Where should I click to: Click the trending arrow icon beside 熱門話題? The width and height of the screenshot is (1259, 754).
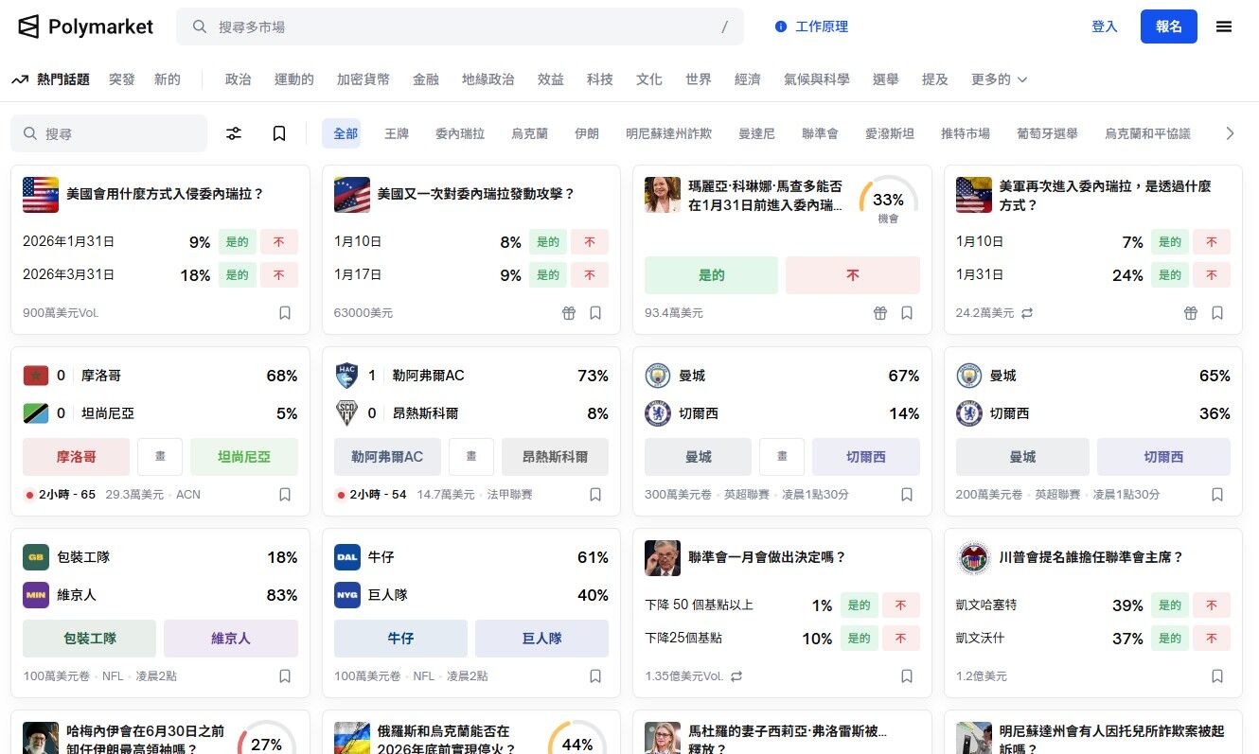point(20,79)
